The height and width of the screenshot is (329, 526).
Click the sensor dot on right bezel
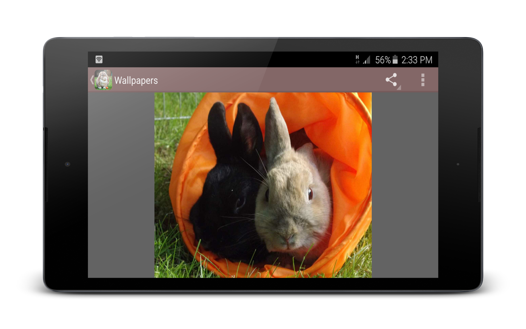pos(458,164)
